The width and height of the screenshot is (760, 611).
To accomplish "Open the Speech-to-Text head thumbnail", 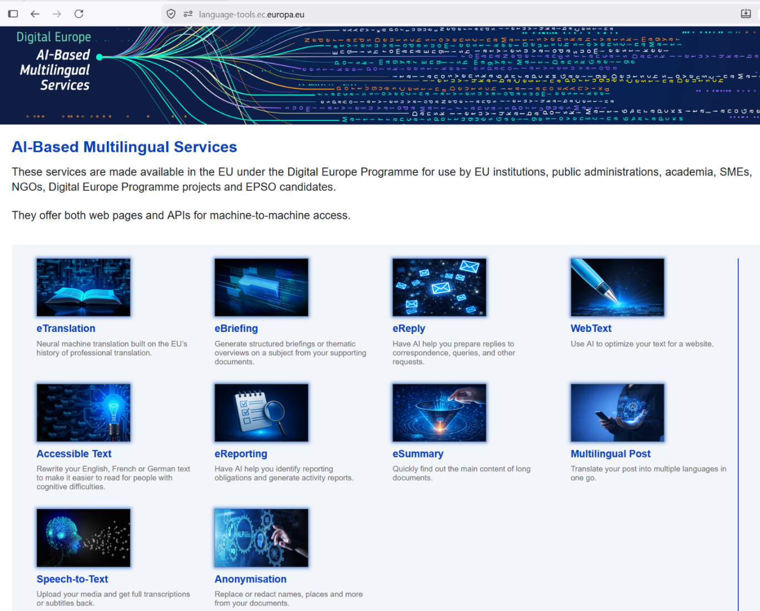I will click(83, 538).
